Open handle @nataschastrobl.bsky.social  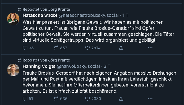89,15
